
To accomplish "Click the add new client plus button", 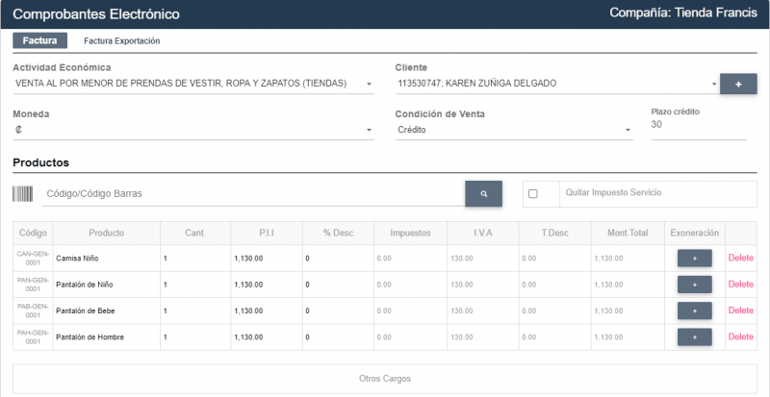I will pyautogui.click(x=738, y=84).
